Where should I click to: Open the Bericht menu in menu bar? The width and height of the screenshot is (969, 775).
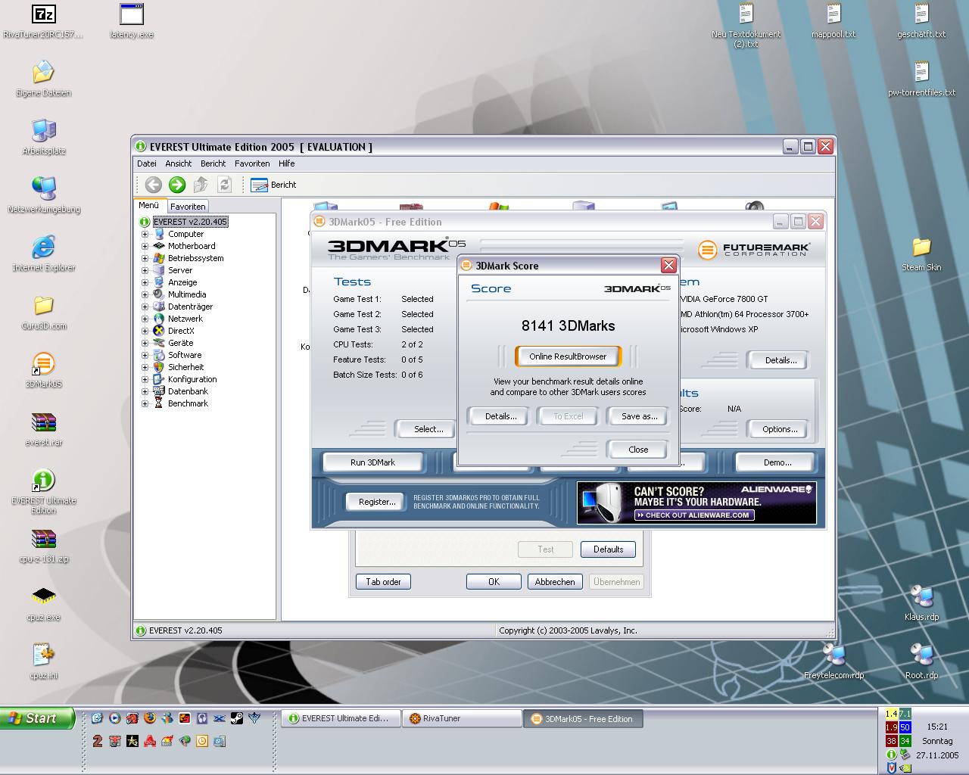[213, 163]
